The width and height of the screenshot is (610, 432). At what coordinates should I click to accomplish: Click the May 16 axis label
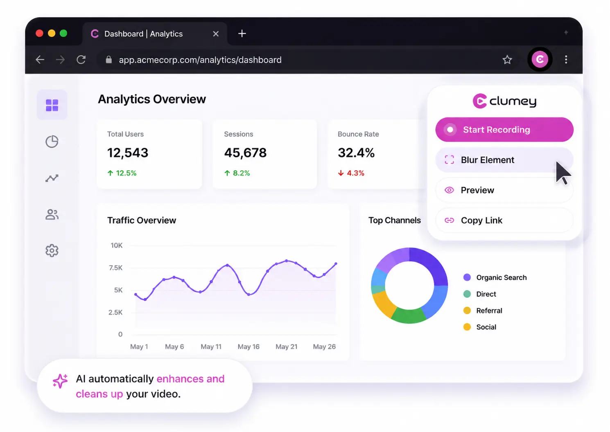click(x=249, y=347)
